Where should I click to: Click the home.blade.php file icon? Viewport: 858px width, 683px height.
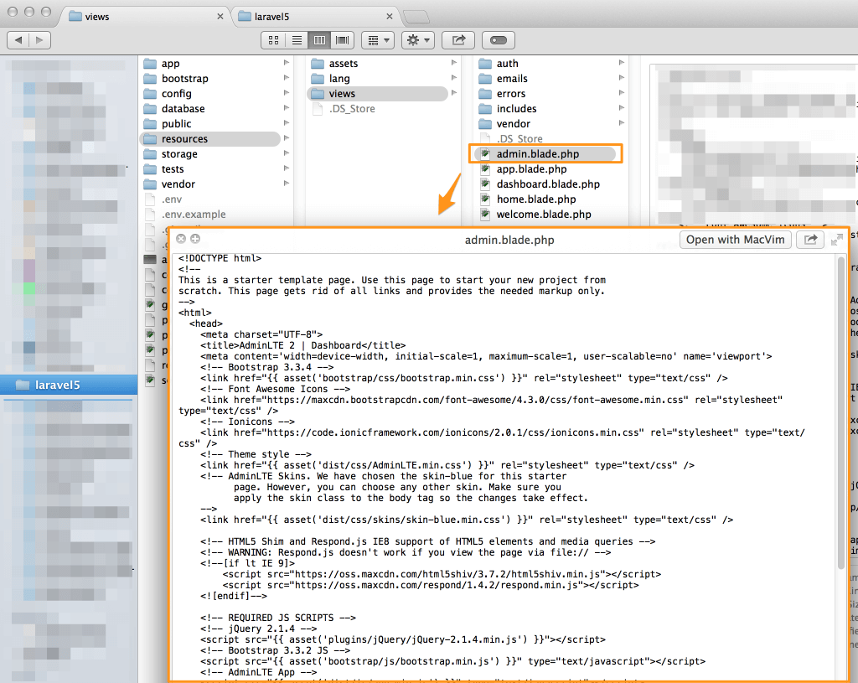pyautogui.click(x=485, y=199)
